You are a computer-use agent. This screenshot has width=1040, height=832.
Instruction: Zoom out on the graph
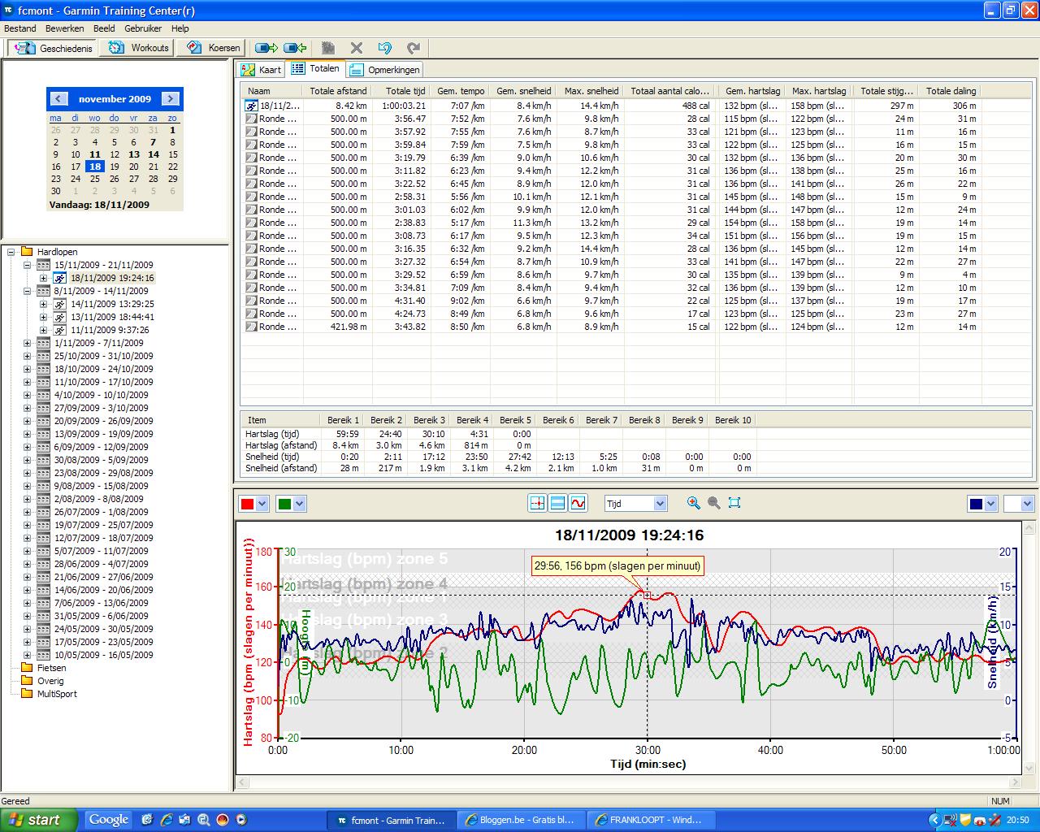coord(714,503)
